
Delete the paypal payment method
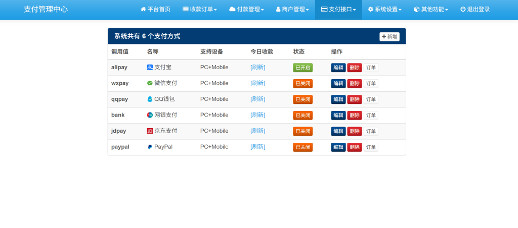click(355, 147)
